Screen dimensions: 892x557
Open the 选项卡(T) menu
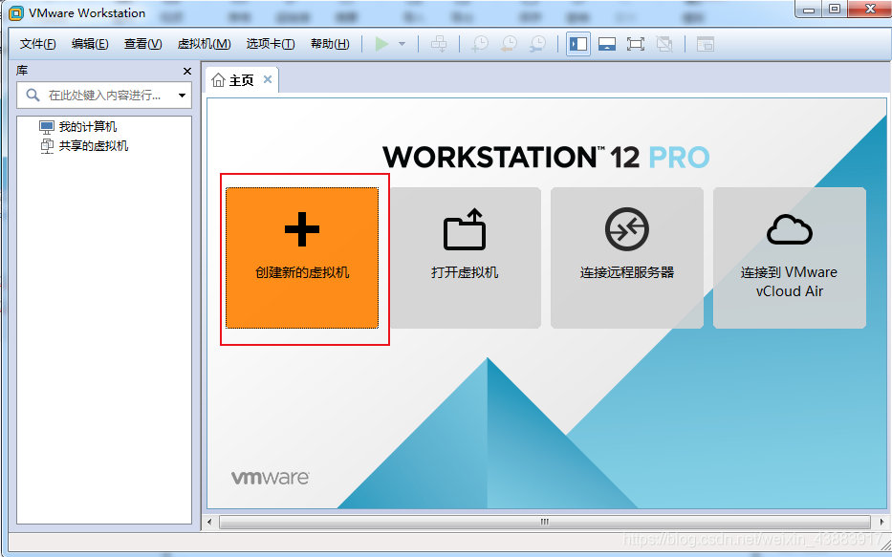tap(271, 44)
